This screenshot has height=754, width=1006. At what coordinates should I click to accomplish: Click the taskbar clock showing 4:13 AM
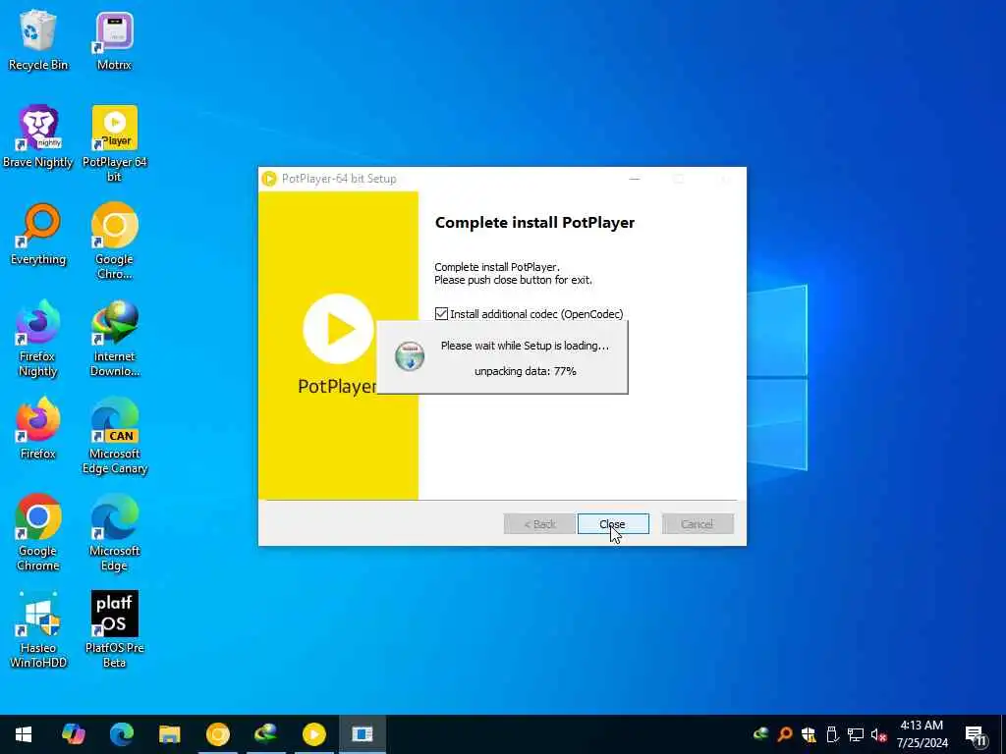pos(922,734)
